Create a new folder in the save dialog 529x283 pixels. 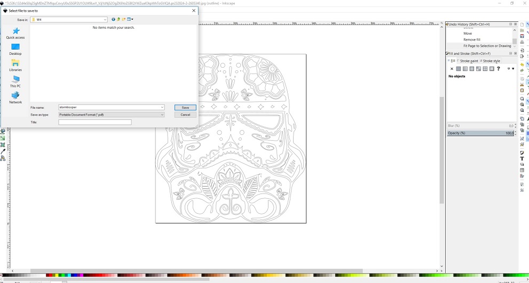click(x=124, y=20)
